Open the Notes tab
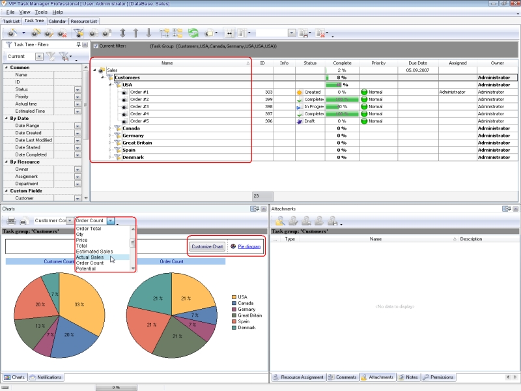 click(409, 377)
